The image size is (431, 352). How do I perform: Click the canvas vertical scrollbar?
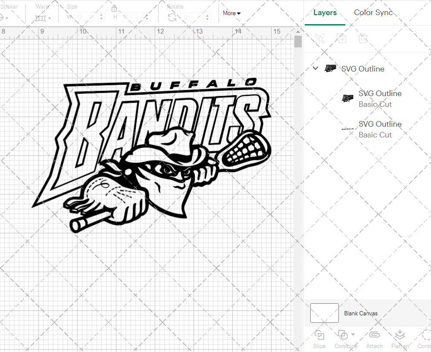pos(298,41)
